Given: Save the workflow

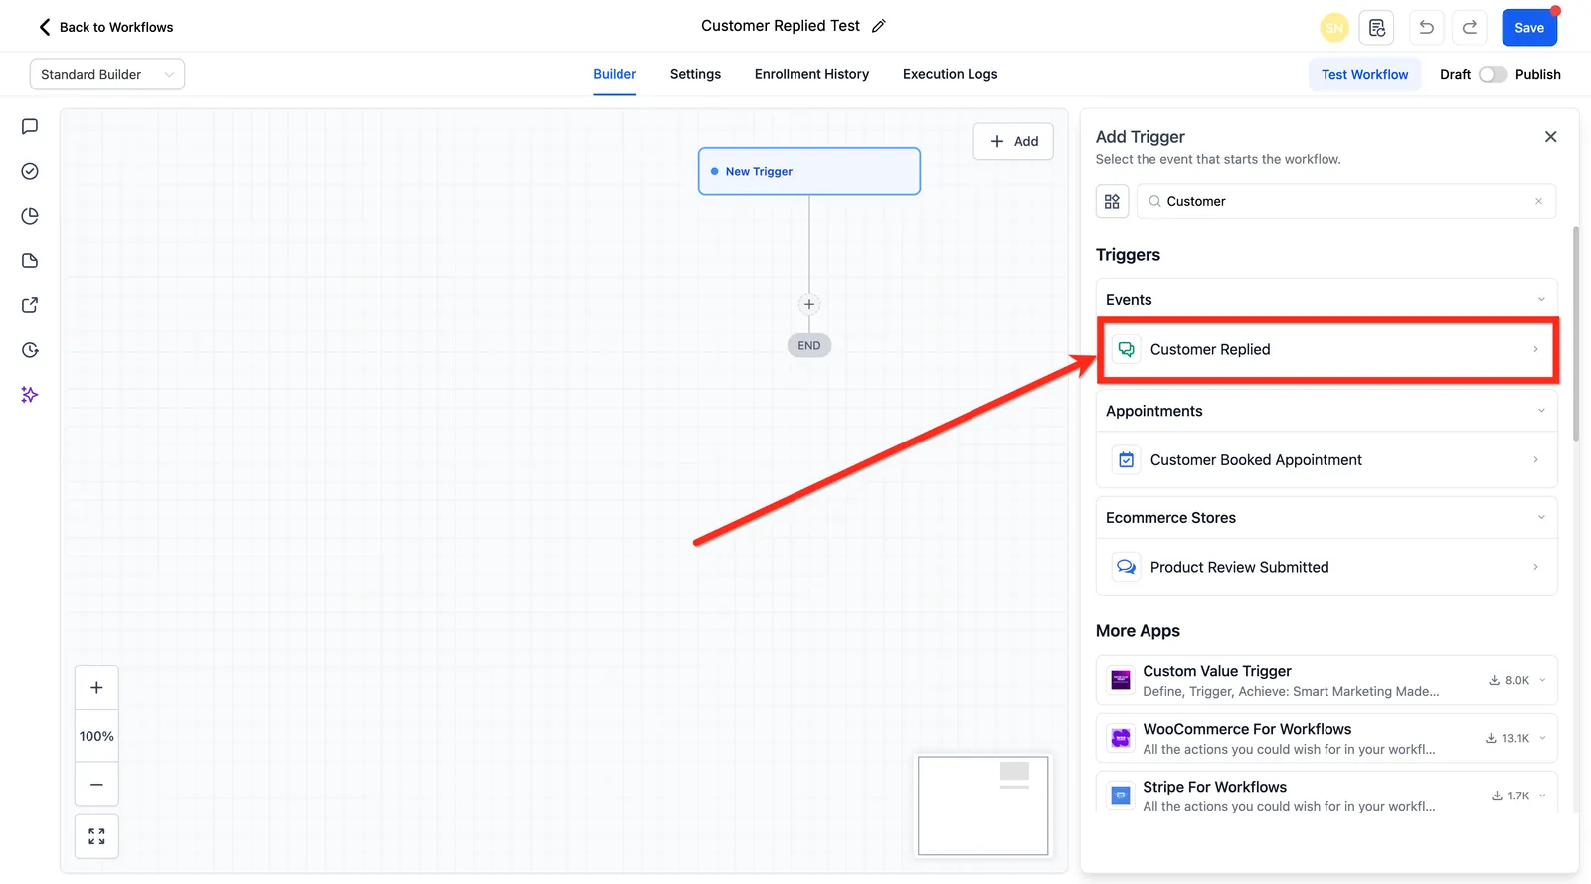Looking at the screenshot, I should pyautogui.click(x=1529, y=28).
